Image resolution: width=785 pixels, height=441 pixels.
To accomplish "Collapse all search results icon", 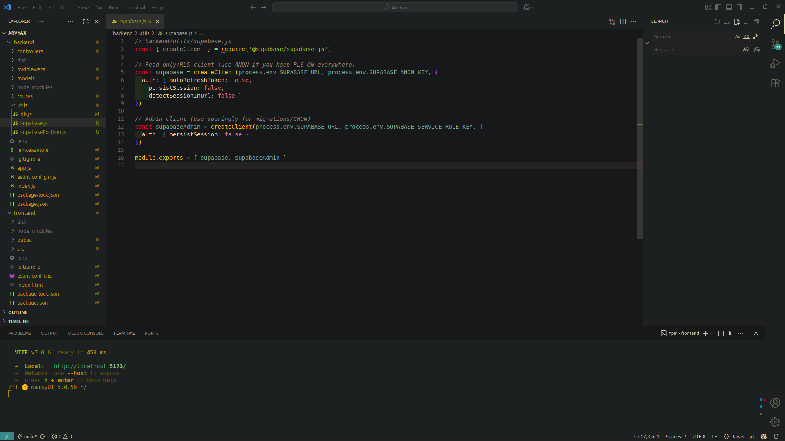I will [756, 22].
